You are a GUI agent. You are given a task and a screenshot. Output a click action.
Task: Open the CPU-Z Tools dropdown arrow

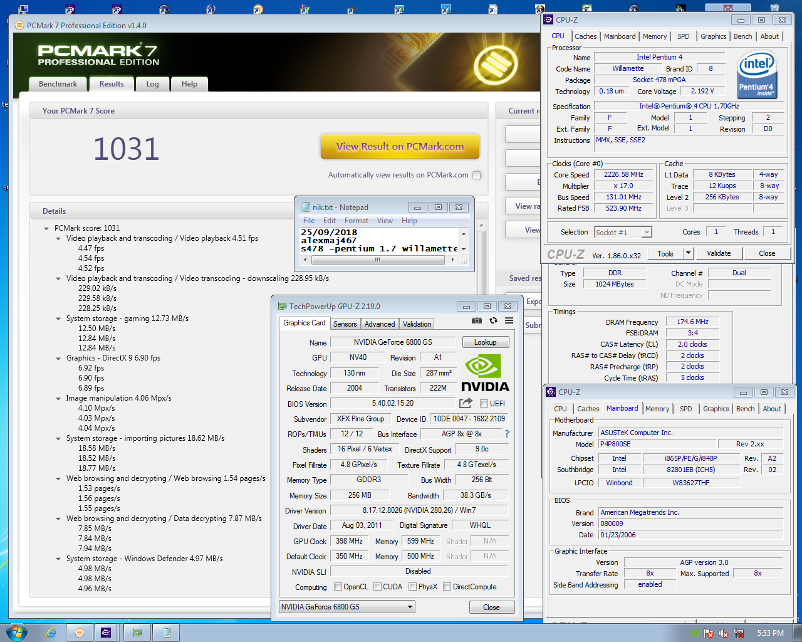pyautogui.click(x=688, y=253)
